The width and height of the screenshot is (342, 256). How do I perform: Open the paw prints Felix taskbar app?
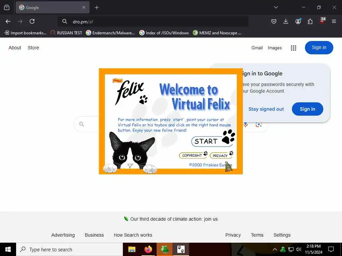pos(181,249)
